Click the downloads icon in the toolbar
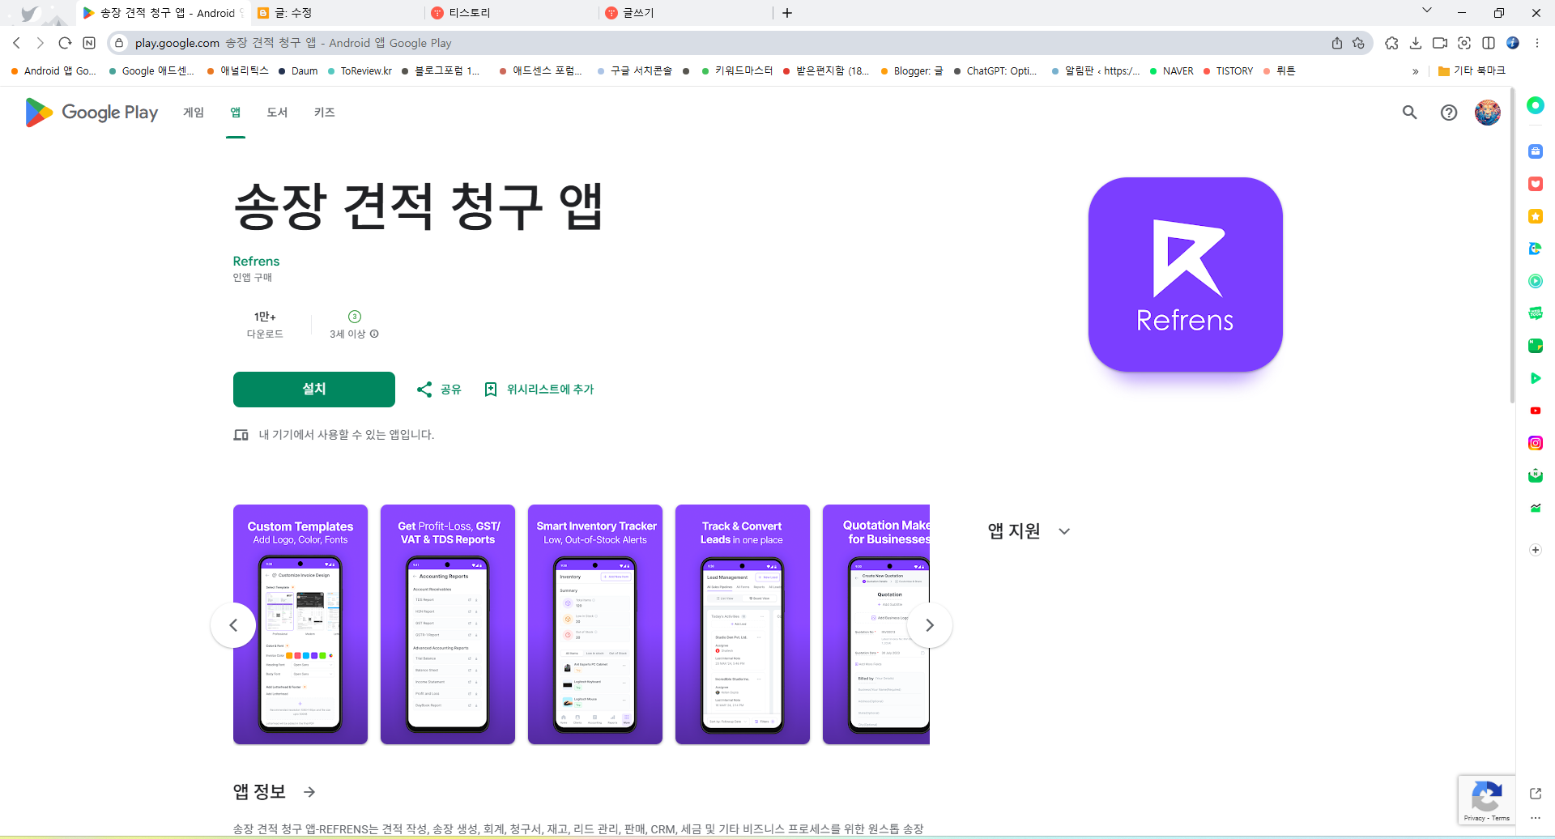This screenshot has width=1555, height=839. click(x=1417, y=43)
